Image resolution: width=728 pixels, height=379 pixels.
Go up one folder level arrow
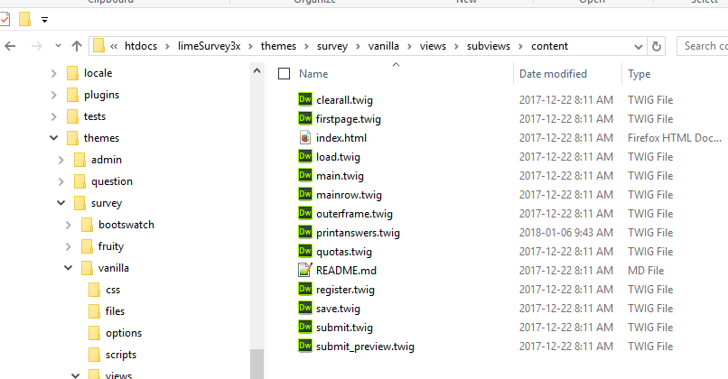click(x=77, y=46)
